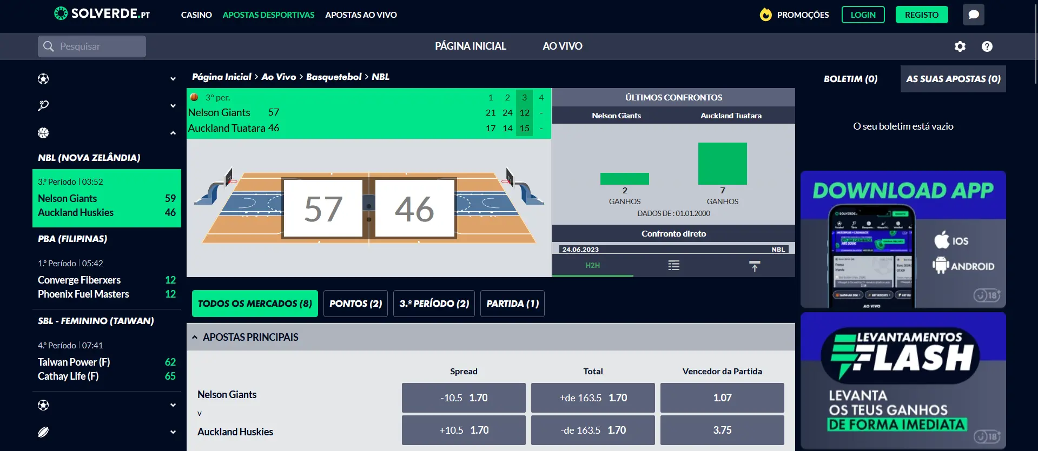Image resolution: width=1038 pixels, height=451 pixels.
Task: Open help via the question mark icon
Action: pyautogui.click(x=987, y=46)
